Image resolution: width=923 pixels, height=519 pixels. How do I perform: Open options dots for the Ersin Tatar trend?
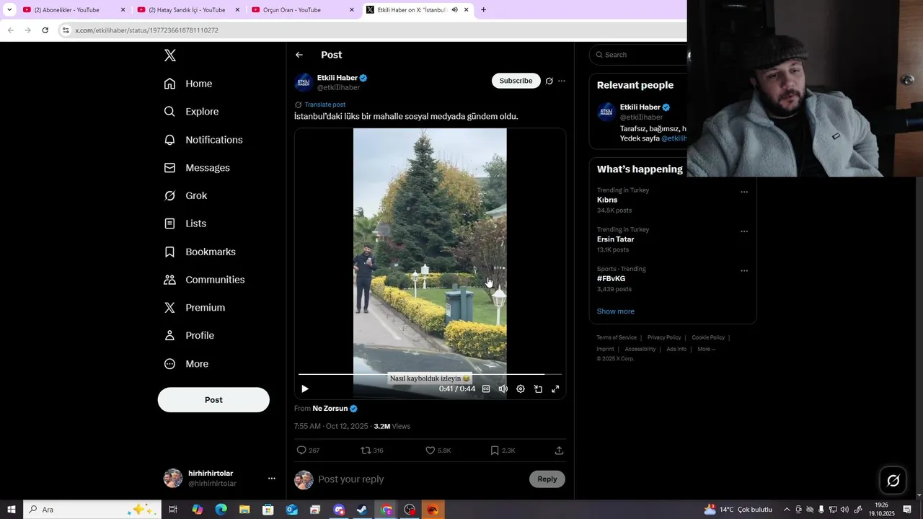coord(744,232)
